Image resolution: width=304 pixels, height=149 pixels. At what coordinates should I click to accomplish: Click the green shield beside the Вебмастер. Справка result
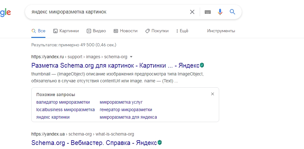159,143
